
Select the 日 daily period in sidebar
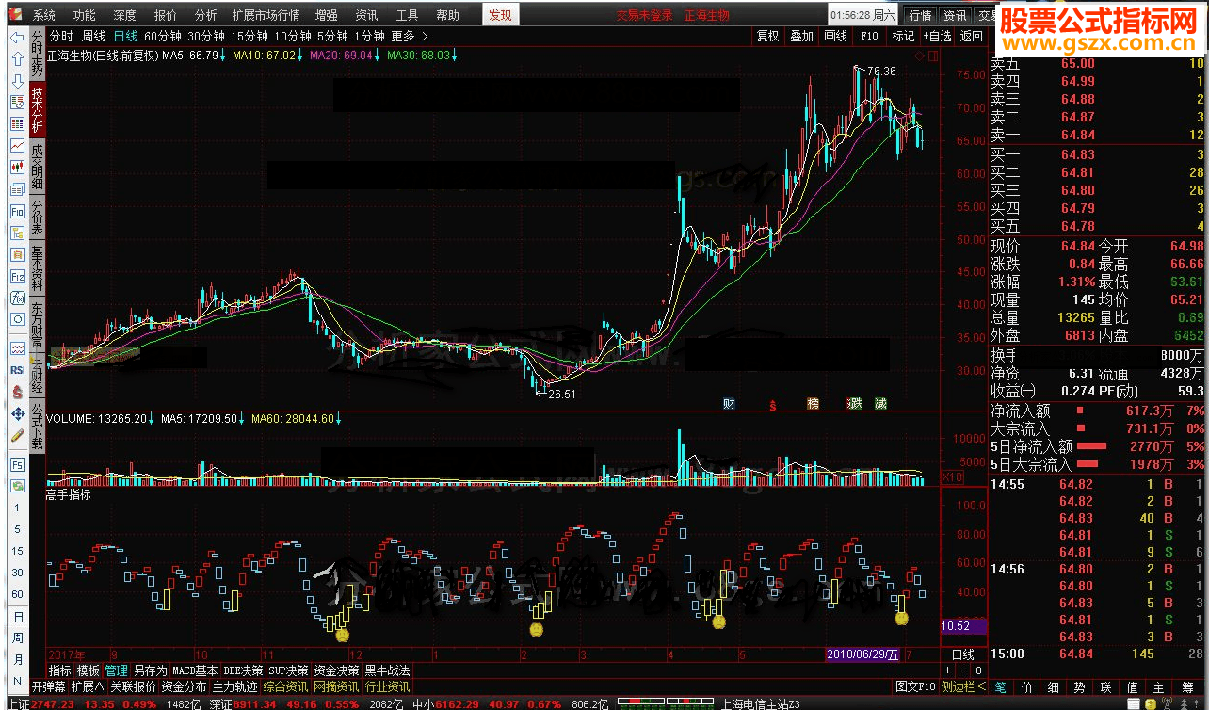pyautogui.click(x=17, y=617)
